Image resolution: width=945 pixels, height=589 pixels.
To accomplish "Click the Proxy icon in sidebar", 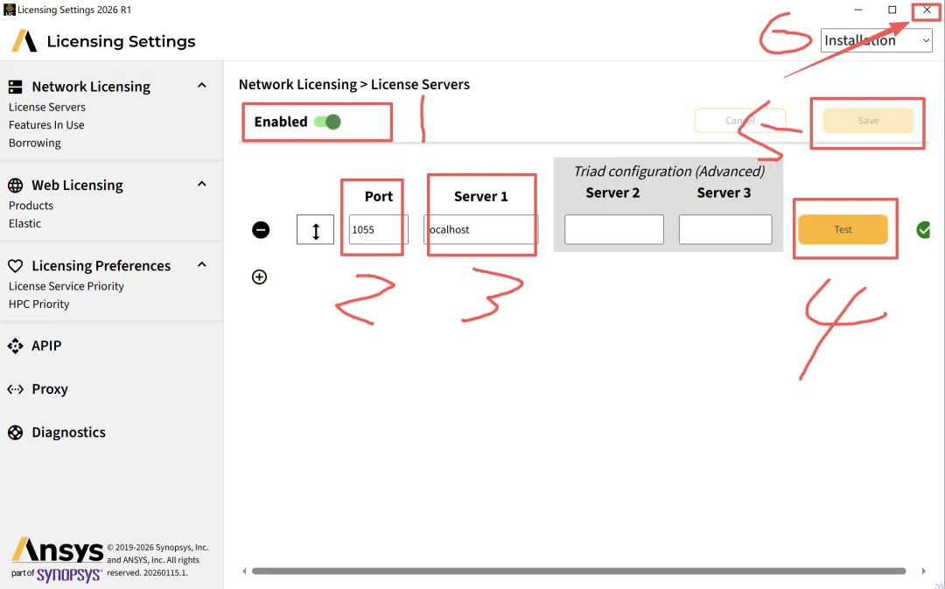I will (15, 389).
